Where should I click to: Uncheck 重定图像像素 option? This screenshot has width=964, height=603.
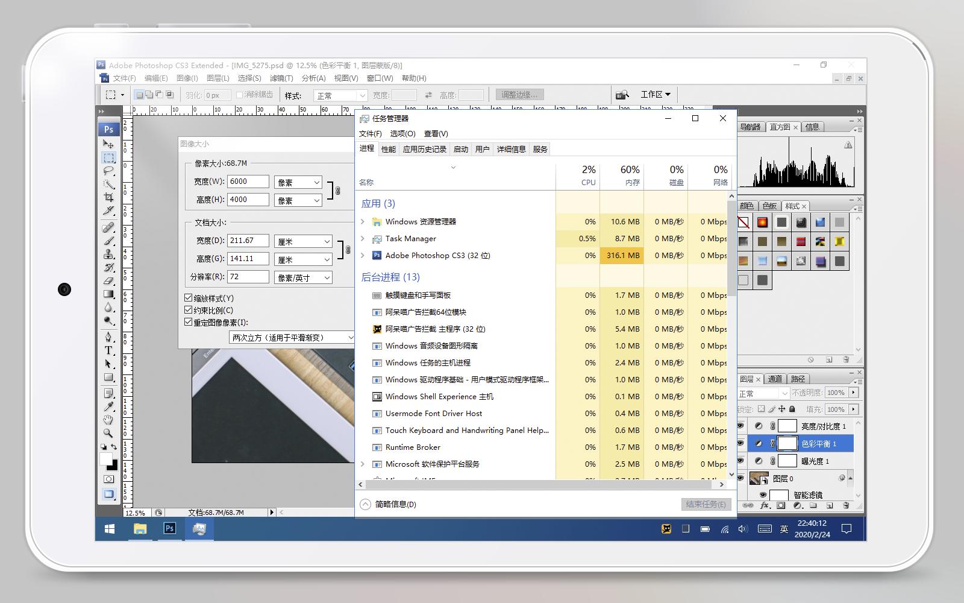coord(188,321)
